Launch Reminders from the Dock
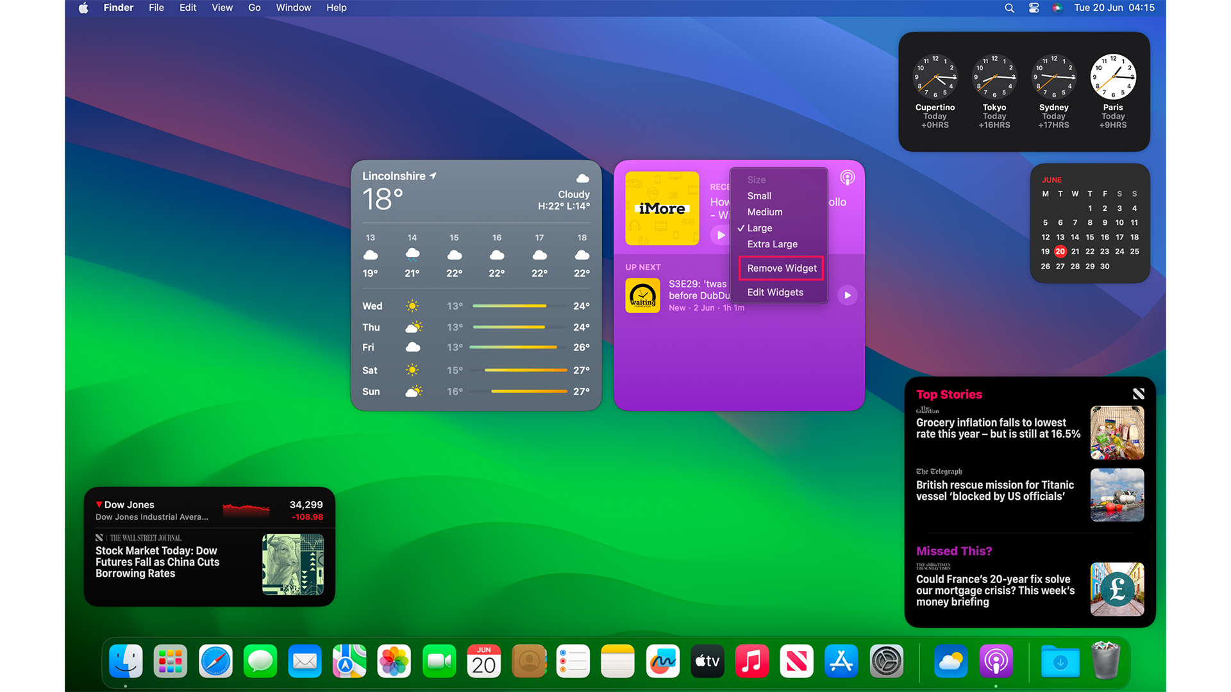Image resolution: width=1231 pixels, height=692 pixels. click(573, 661)
